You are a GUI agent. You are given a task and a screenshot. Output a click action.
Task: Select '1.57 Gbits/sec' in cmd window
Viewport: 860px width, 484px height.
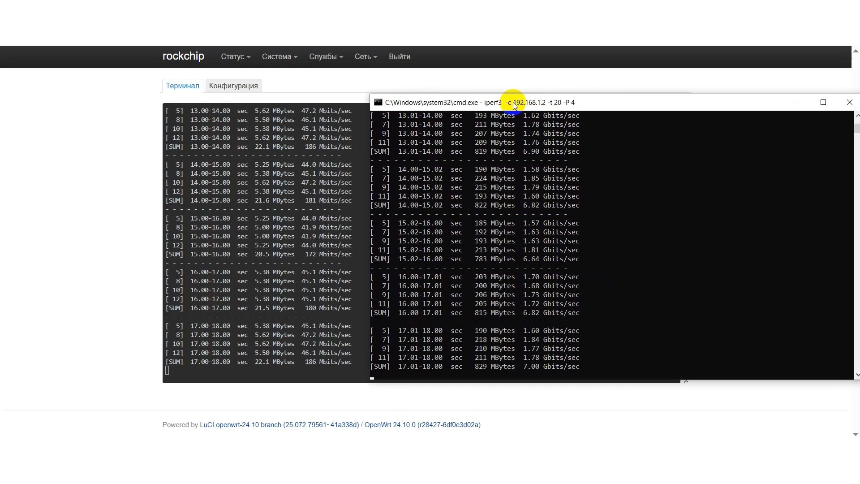point(551,223)
